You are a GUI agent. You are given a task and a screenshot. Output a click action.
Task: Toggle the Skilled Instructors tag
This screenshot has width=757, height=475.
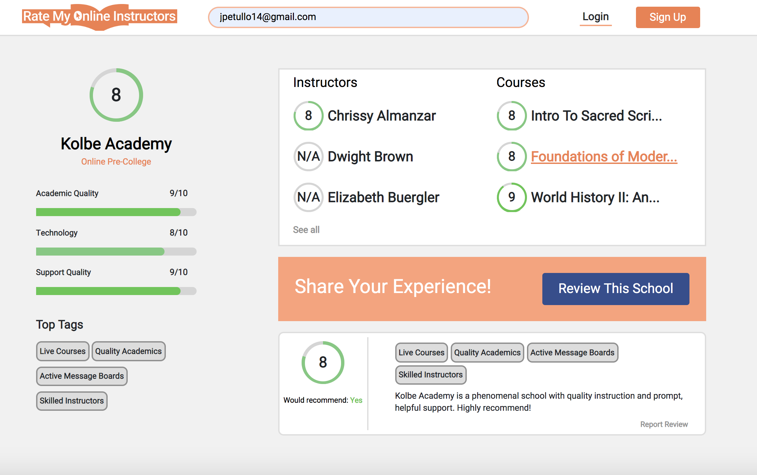pos(72,401)
